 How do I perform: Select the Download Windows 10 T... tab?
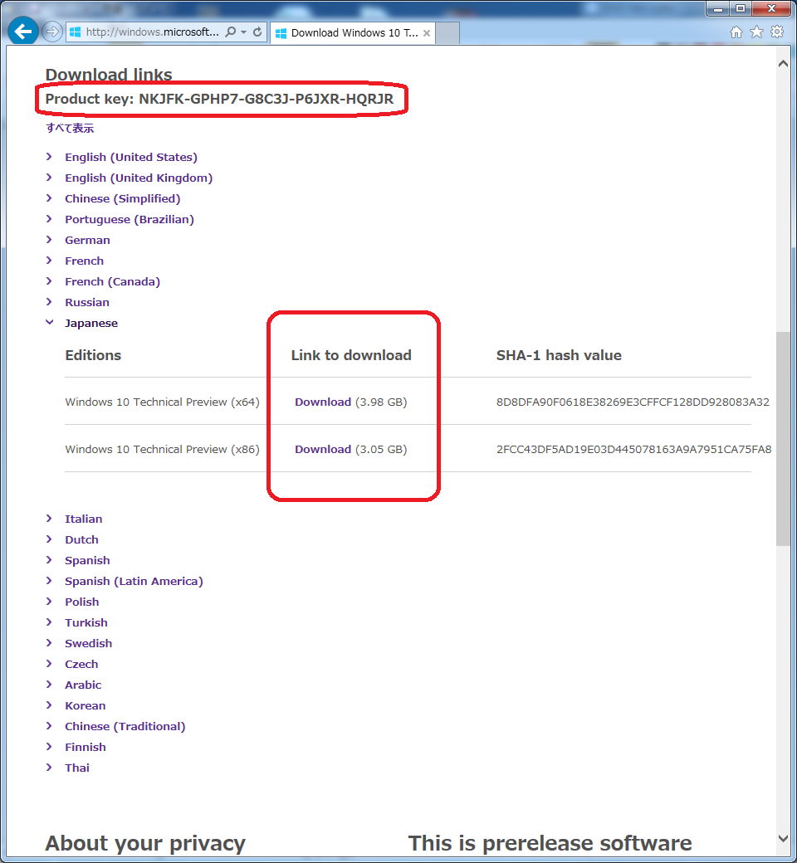tap(353, 33)
